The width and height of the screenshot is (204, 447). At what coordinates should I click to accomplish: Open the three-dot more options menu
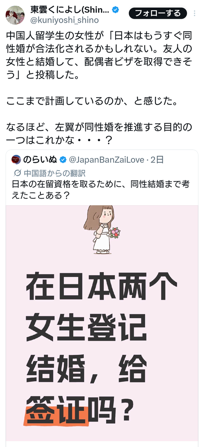click(x=195, y=13)
